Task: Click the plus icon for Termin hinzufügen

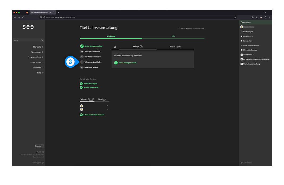Action: point(81,84)
